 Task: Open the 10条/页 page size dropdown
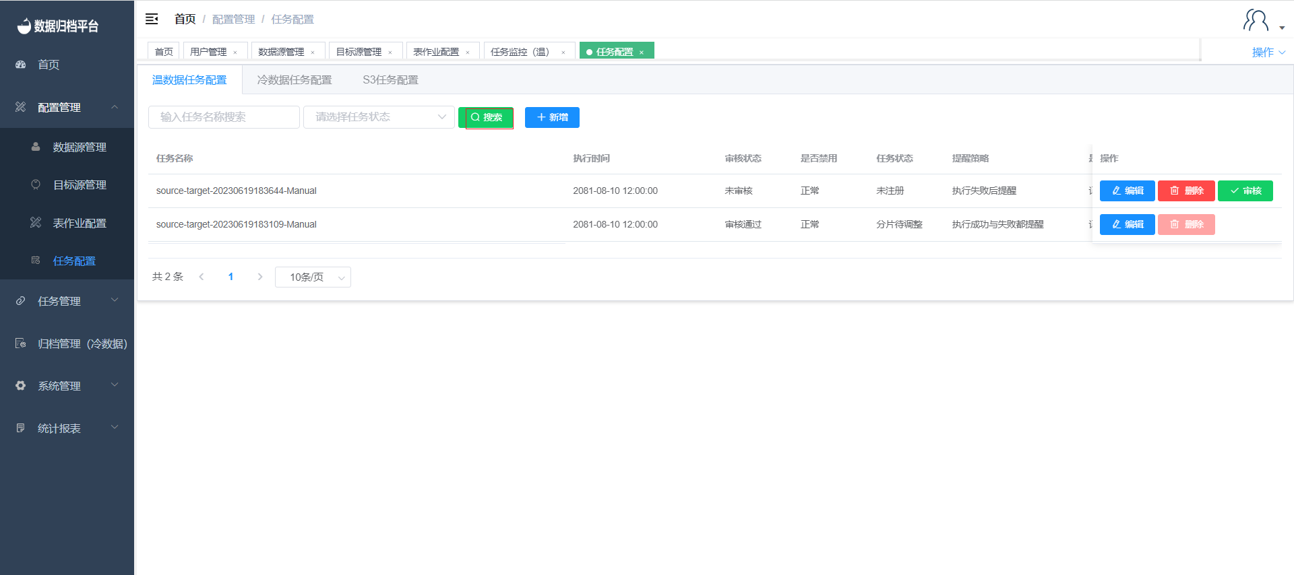tap(313, 277)
